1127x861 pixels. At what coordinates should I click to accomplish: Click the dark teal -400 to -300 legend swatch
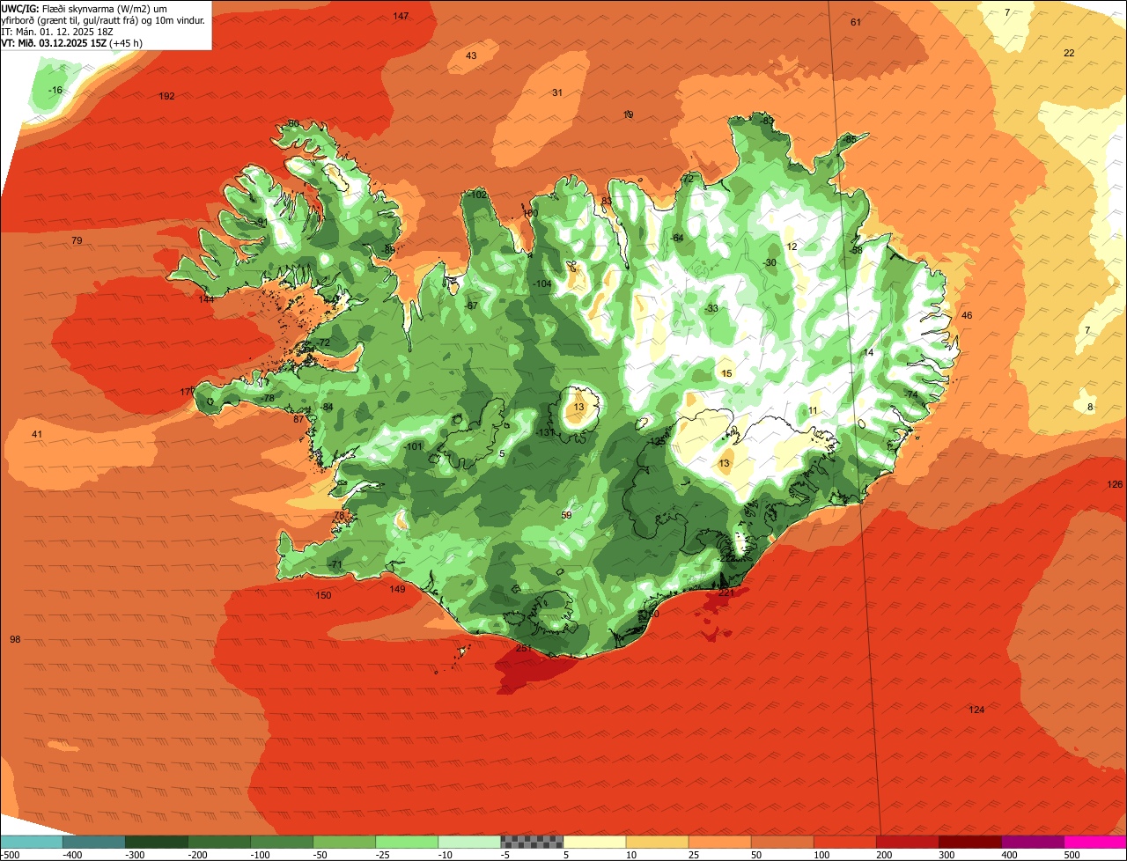pyautogui.click(x=94, y=842)
